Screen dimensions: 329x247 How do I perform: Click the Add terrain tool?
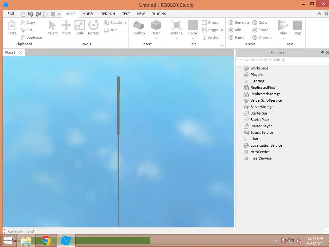tap(235, 30)
